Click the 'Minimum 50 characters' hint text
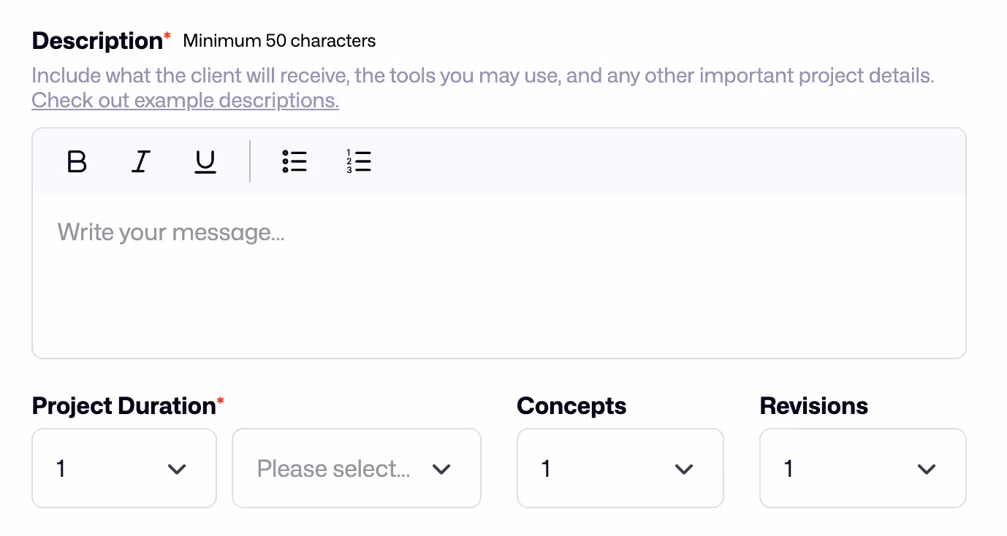The image size is (1007, 536). click(x=279, y=41)
